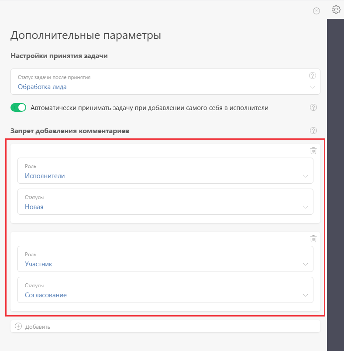Expand the Роль dropdown showing Исполнители

pyautogui.click(x=165, y=171)
